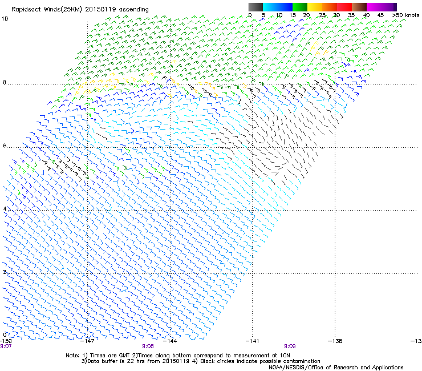Click the longitude label '-150'

click(6, 341)
